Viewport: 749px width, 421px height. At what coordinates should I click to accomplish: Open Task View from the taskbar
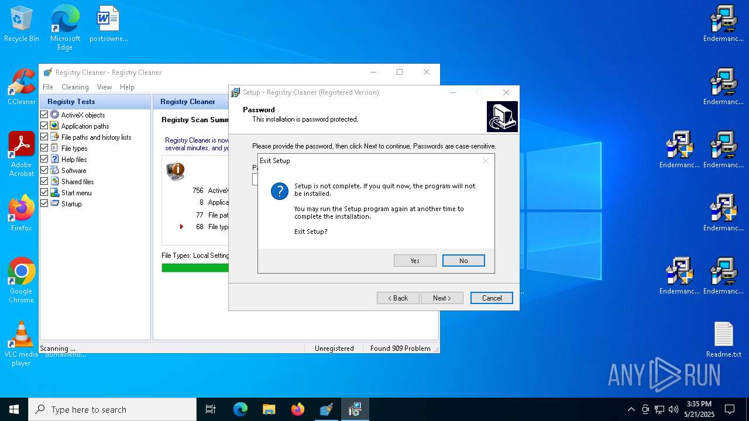point(211,409)
